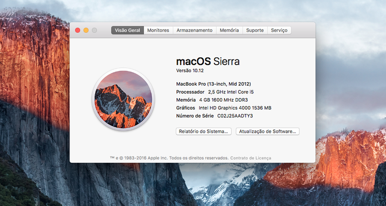
Task: Click the macOS Sierra mountain logo
Action: tap(123, 99)
